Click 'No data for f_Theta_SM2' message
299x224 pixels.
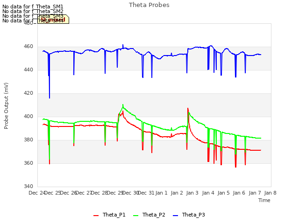(x=33, y=11)
